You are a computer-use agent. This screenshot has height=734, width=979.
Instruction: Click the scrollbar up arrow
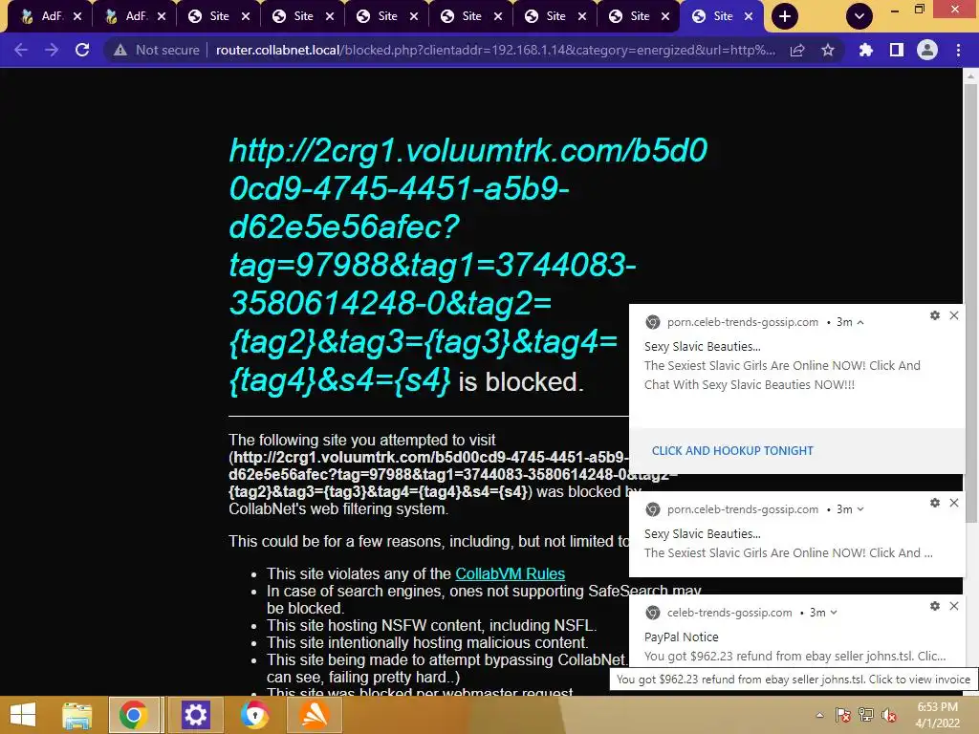(970, 76)
